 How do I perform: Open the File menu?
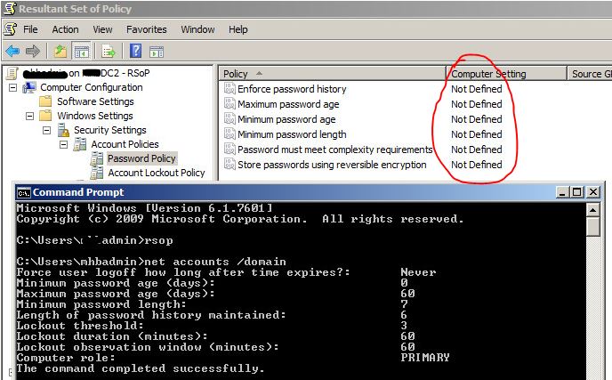coord(30,29)
